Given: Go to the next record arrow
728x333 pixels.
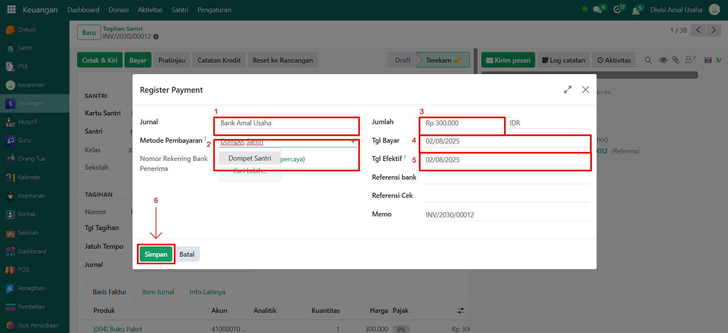Looking at the screenshot, I should click(713, 30).
